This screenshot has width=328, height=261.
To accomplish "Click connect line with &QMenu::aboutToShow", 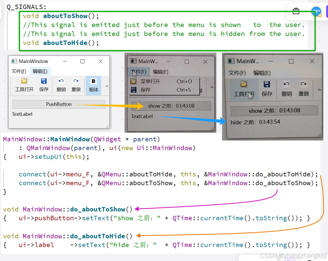I will 169,183.
